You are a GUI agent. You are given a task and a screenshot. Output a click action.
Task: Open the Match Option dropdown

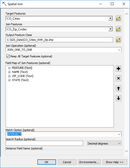point(119,134)
